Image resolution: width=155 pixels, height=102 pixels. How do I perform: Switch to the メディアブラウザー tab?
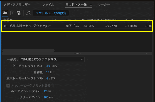17,5
